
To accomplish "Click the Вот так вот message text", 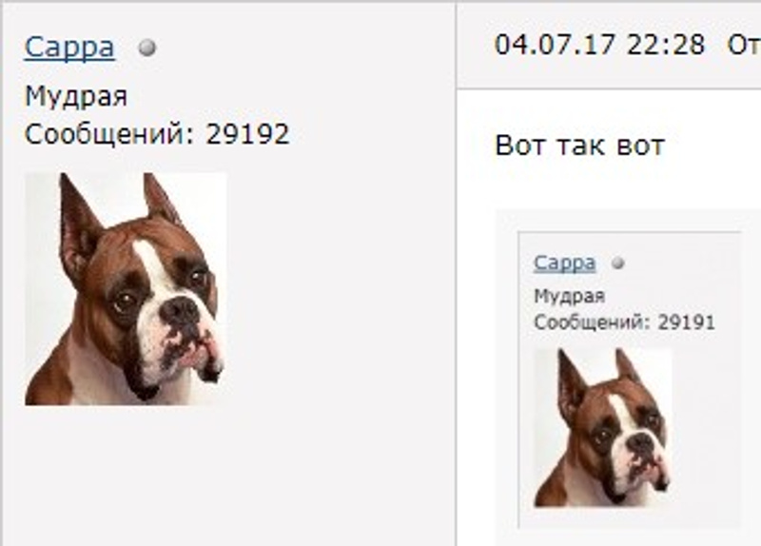I will [x=579, y=146].
